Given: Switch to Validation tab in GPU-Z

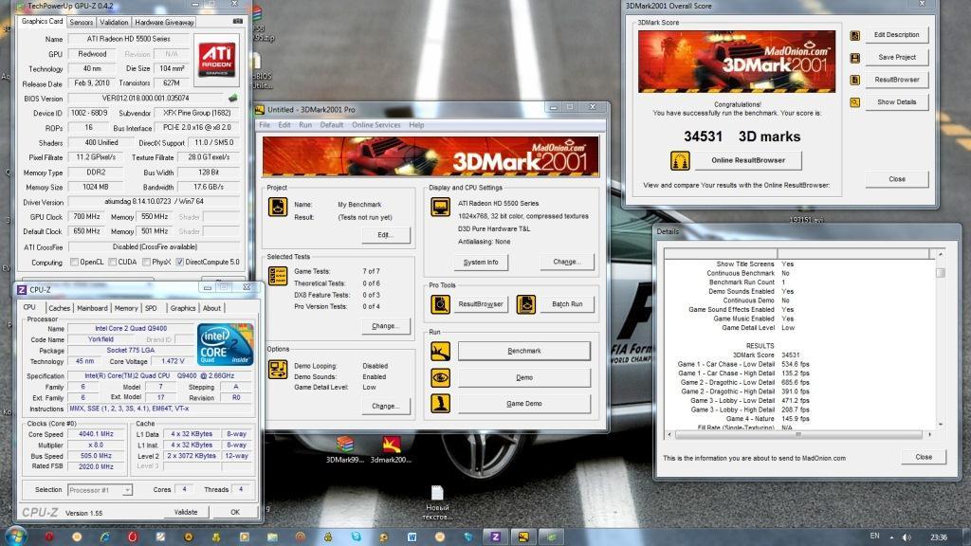Looking at the screenshot, I should [x=114, y=23].
